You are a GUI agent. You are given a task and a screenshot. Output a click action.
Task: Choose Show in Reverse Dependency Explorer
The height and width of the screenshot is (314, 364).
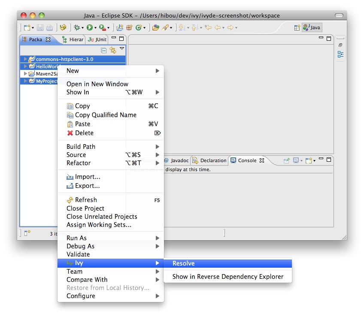click(227, 277)
